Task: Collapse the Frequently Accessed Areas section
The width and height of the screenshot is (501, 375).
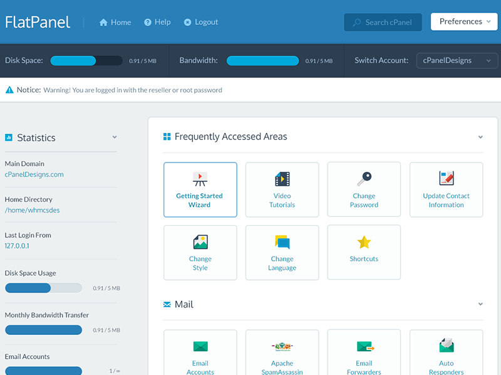Action: pyautogui.click(x=480, y=136)
